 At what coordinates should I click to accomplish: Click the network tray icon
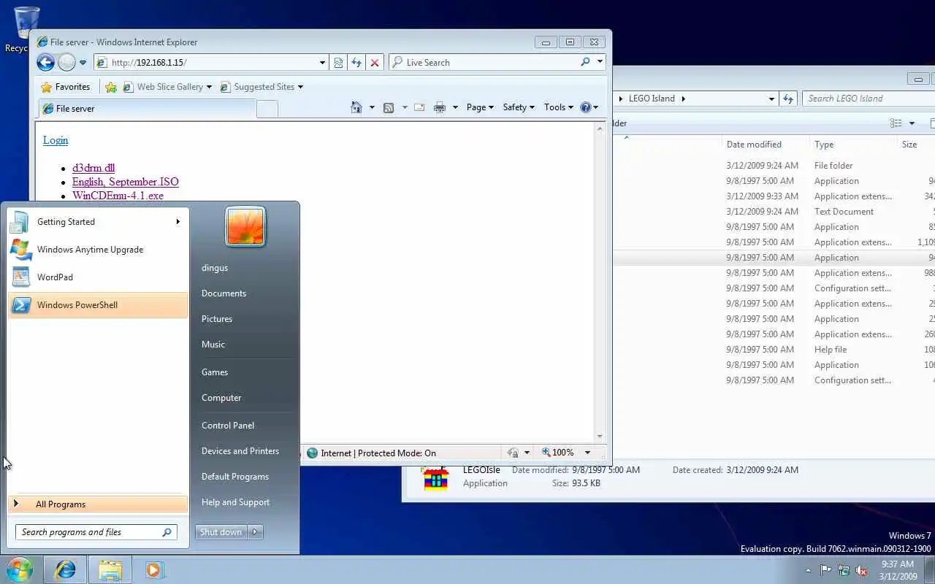click(x=844, y=570)
